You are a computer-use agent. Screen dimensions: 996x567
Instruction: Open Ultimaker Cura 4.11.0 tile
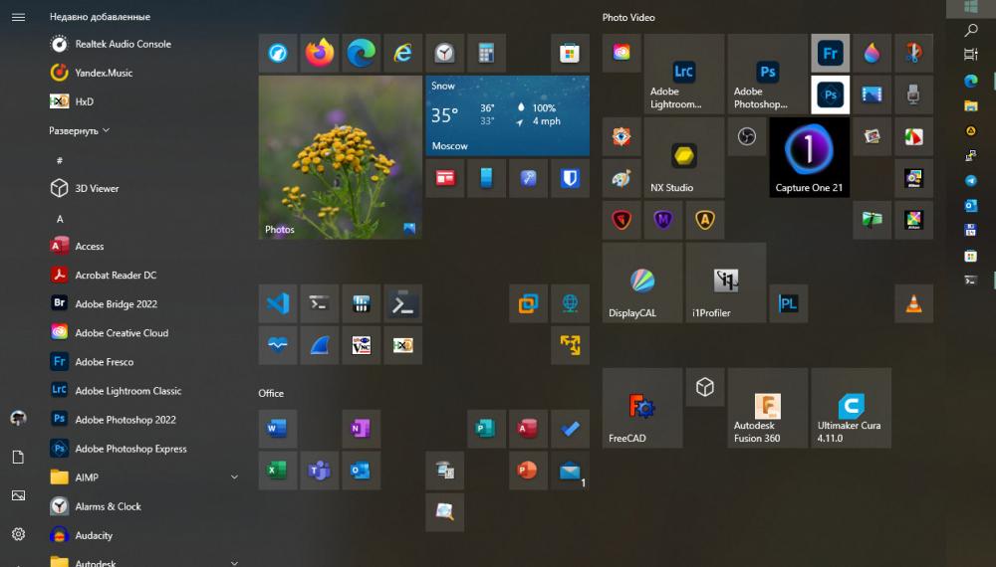pos(852,408)
